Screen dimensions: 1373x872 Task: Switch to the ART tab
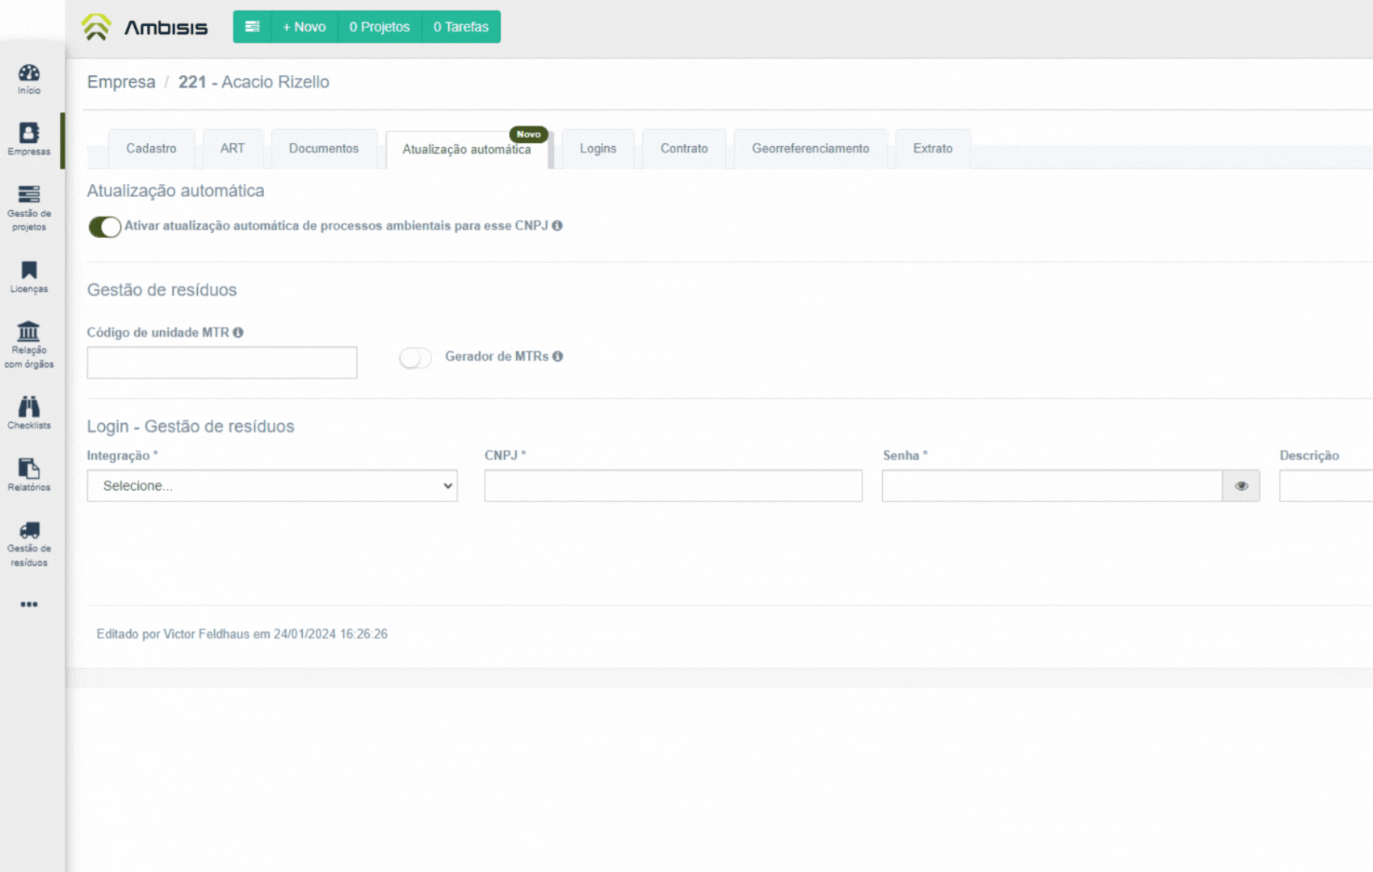click(x=233, y=149)
